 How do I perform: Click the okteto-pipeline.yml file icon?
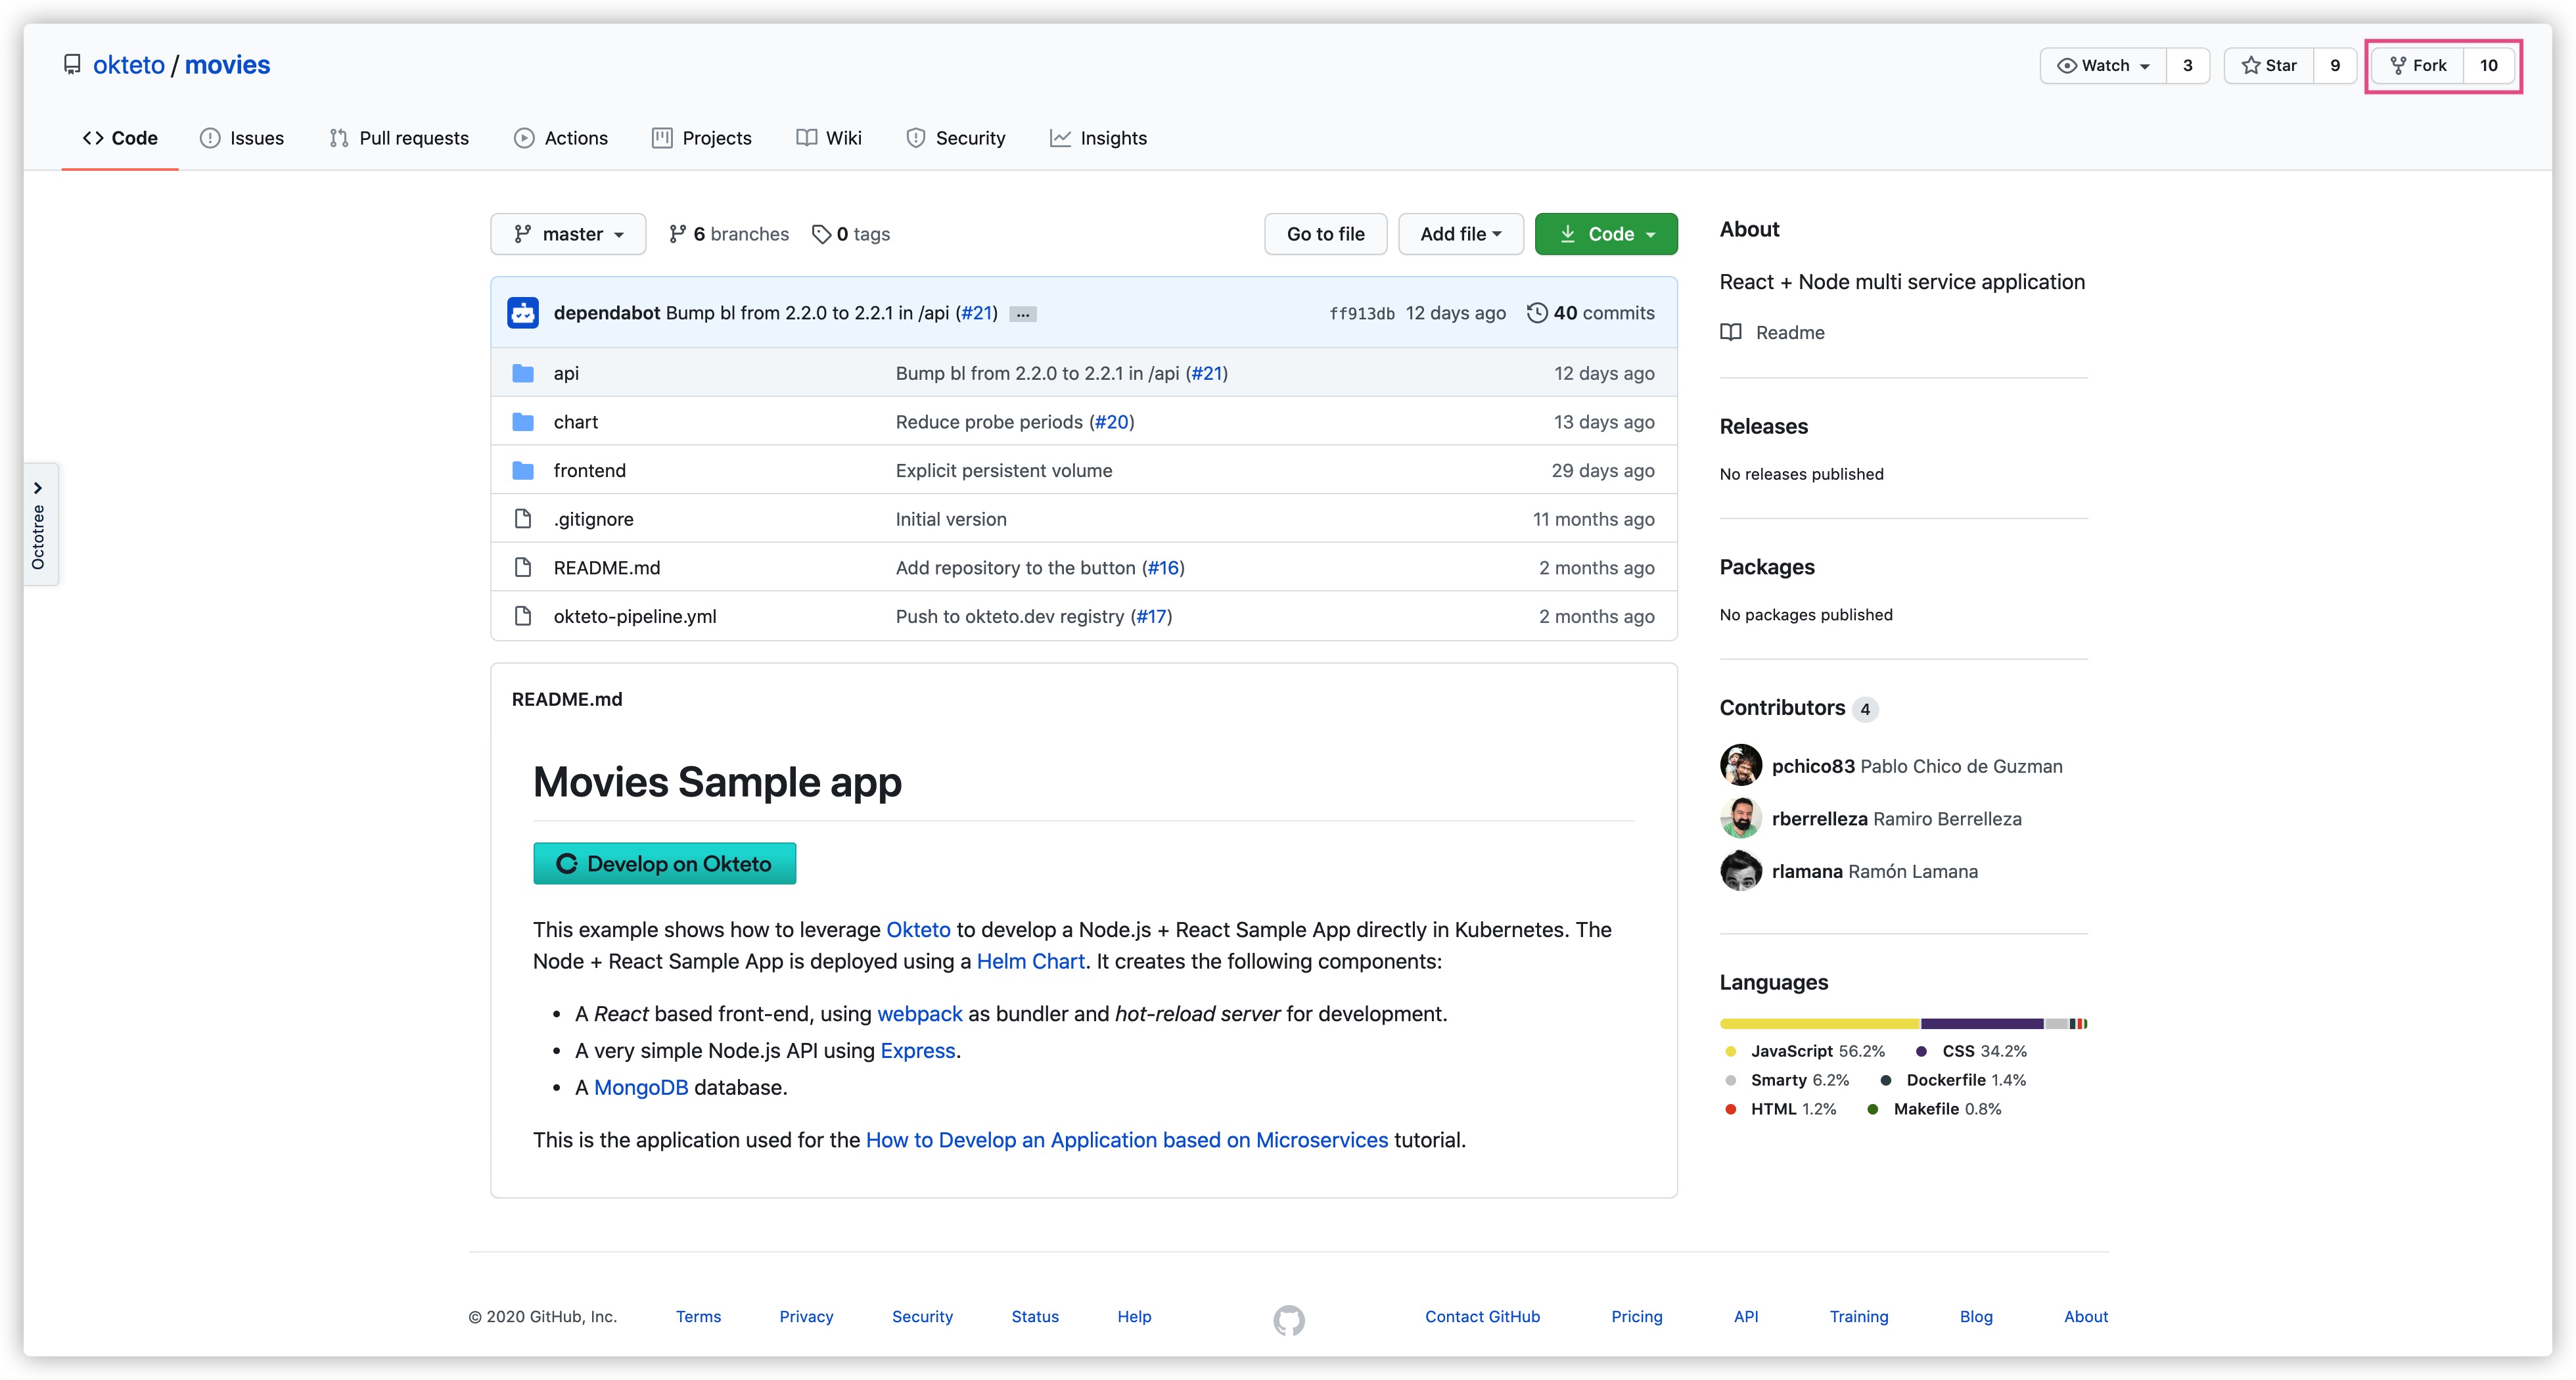[523, 616]
